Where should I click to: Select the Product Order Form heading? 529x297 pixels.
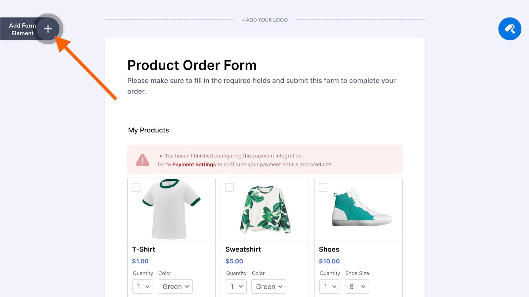[x=192, y=65]
